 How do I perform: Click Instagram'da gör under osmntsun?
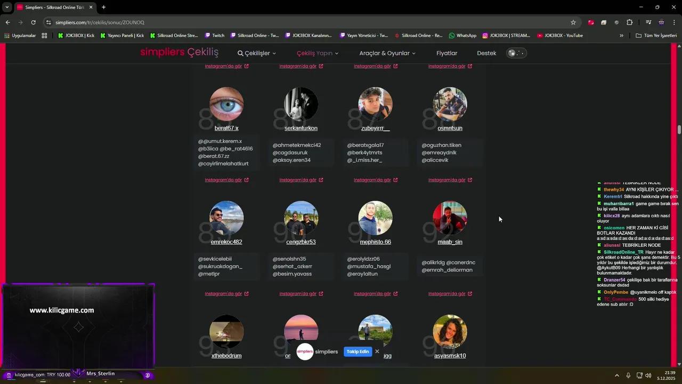click(450, 180)
